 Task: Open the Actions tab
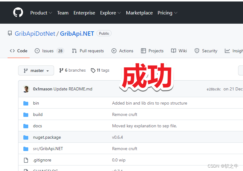tap(123, 51)
